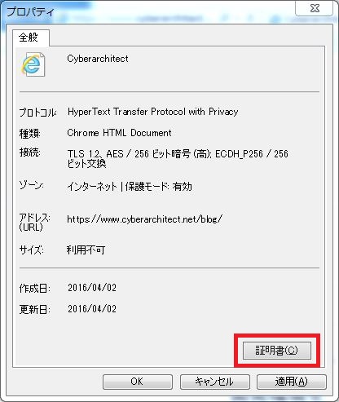Click the 適用(A) apply button
Screen dimensions: 339x402
tap(292, 382)
